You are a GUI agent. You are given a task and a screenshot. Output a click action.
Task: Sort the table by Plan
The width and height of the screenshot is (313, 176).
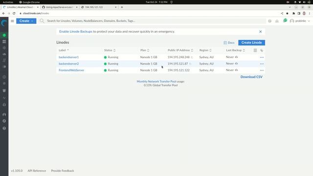[145, 50]
